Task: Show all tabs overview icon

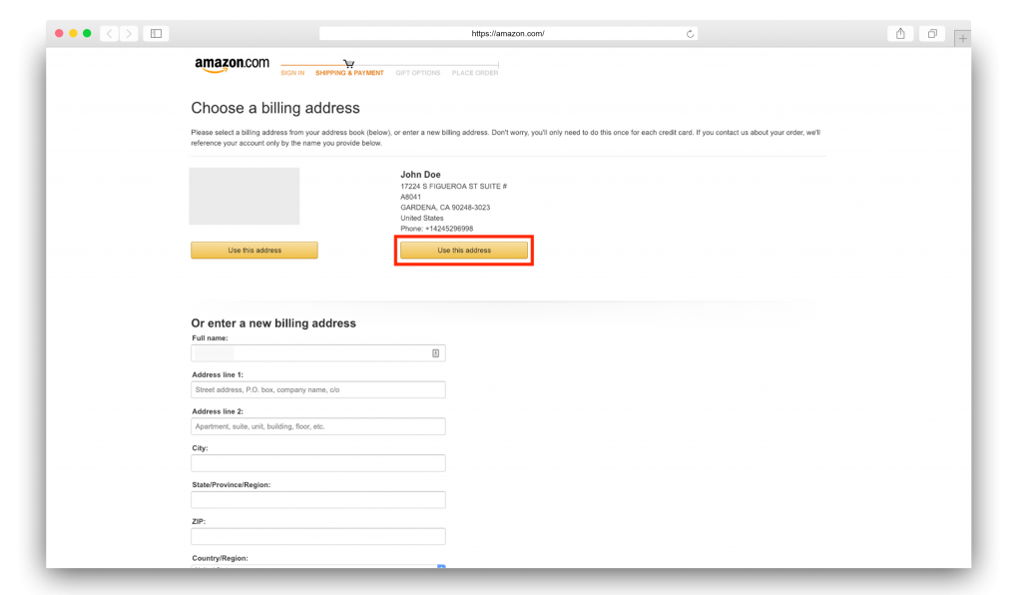Action: pos(932,33)
